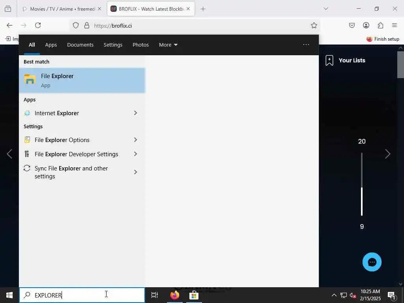This screenshot has width=404, height=303.
Task: Expand Internet Explorer result chevron
Action: tap(136, 113)
